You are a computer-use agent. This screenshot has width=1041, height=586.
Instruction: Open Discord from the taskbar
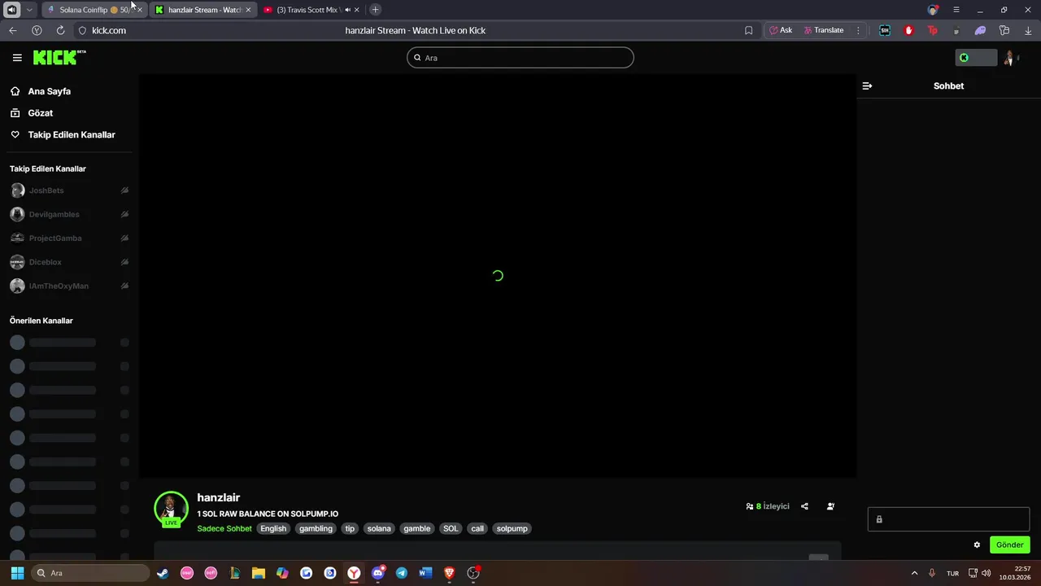pos(377,573)
